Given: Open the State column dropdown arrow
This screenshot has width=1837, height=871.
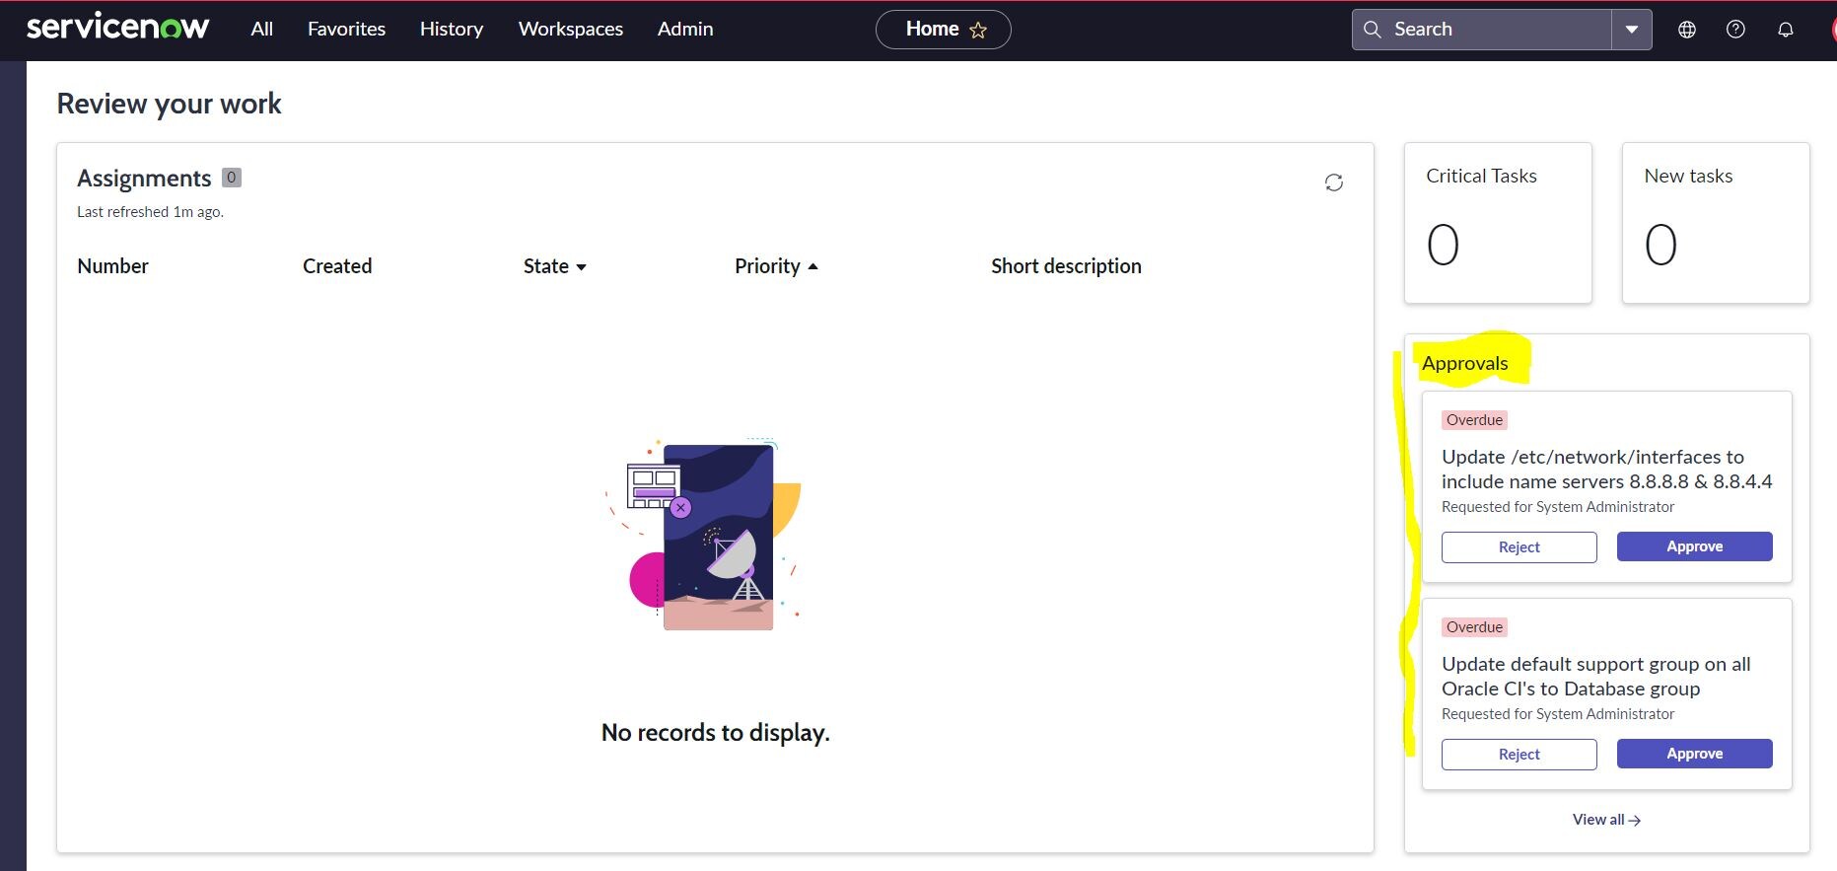Looking at the screenshot, I should point(581,267).
